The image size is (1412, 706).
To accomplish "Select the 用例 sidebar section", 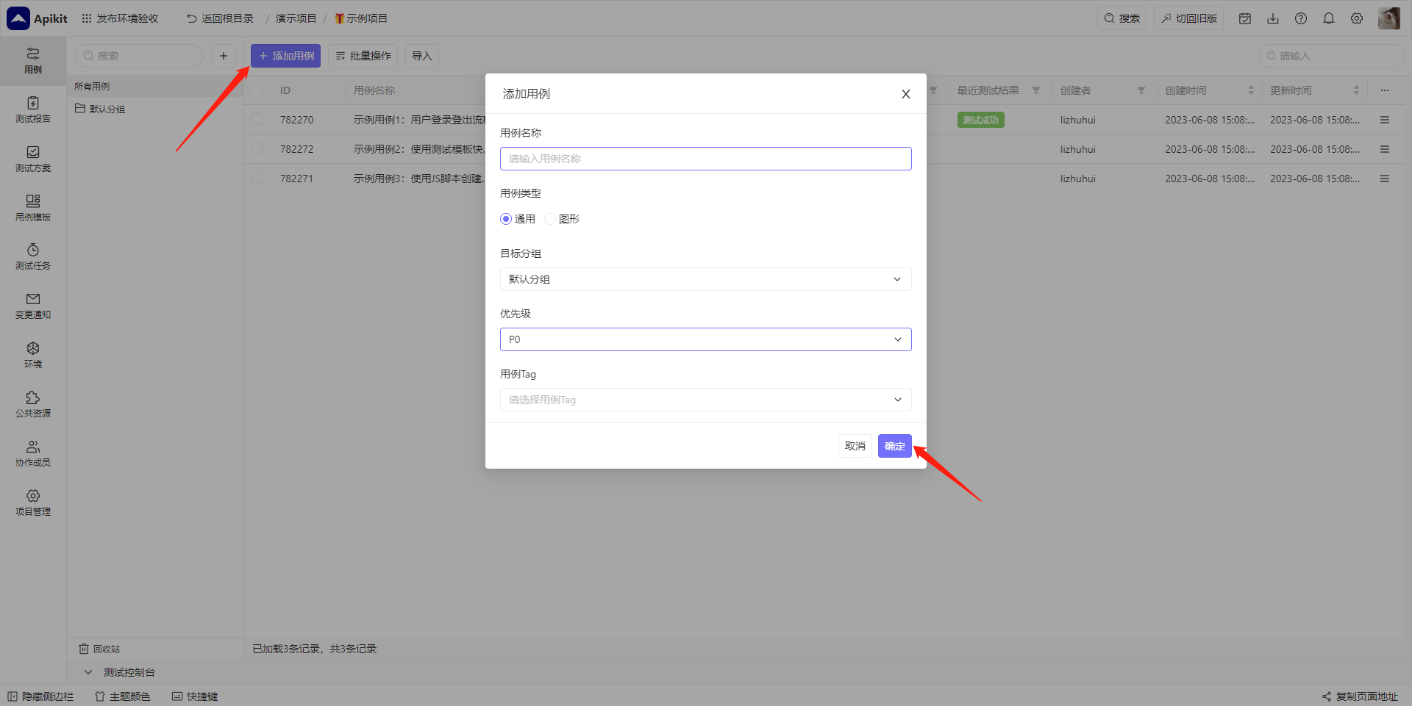I will point(33,61).
